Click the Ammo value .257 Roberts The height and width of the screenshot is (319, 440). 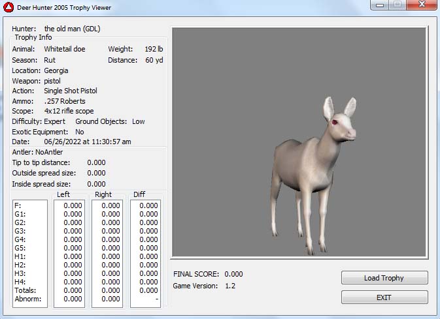[65, 101]
